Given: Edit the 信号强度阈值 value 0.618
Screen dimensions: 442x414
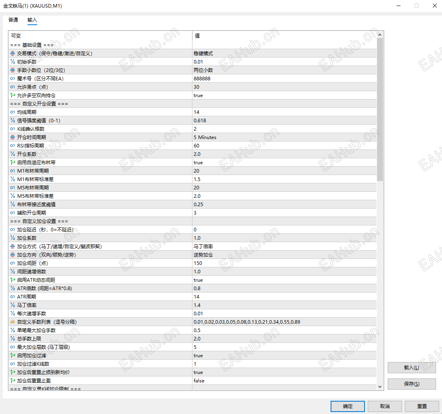Looking at the screenshot, I should tap(284, 121).
